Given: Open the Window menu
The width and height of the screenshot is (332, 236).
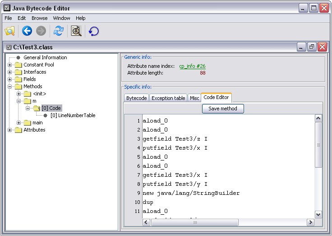Looking at the screenshot, I should [x=61, y=18].
